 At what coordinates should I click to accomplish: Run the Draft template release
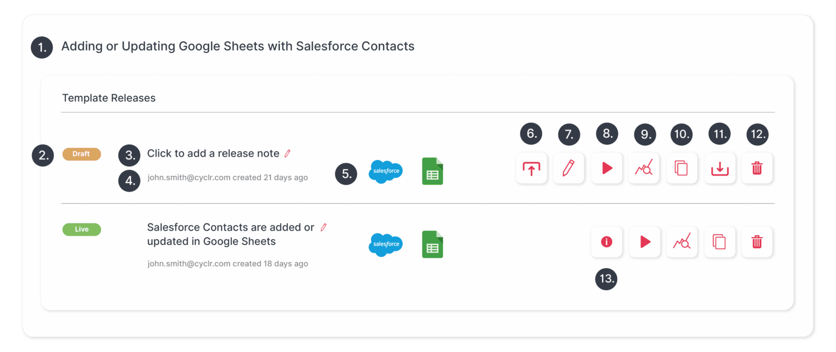coord(606,168)
